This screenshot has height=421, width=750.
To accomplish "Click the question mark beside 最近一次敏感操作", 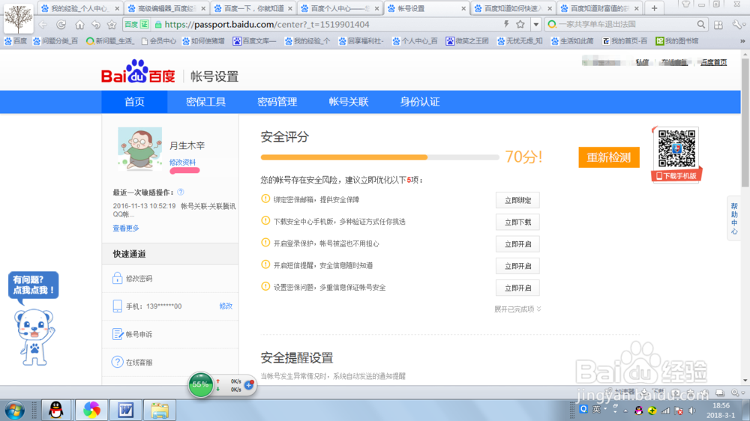I will pos(180,192).
